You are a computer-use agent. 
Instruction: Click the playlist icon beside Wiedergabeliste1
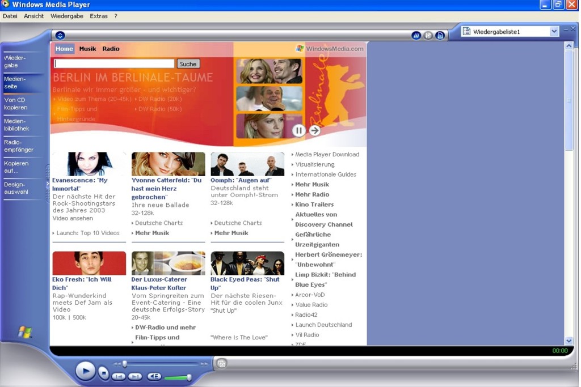(x=467, y=32)
